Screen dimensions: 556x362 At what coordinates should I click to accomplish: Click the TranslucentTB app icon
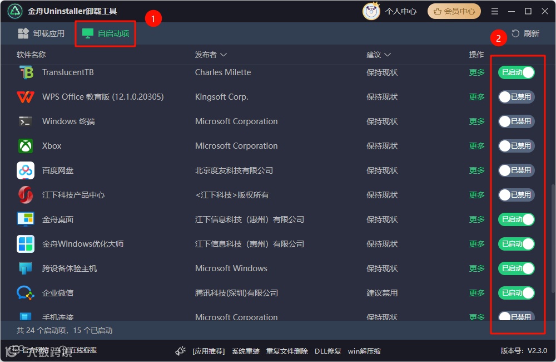(x=26, y=72)
